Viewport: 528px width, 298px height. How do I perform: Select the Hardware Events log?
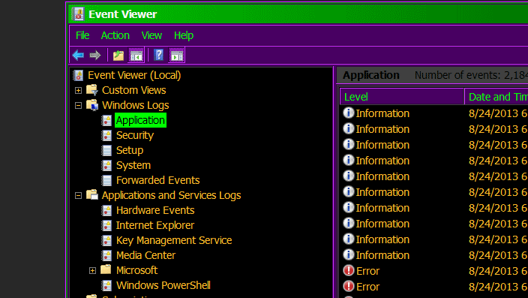coord(155,210)
